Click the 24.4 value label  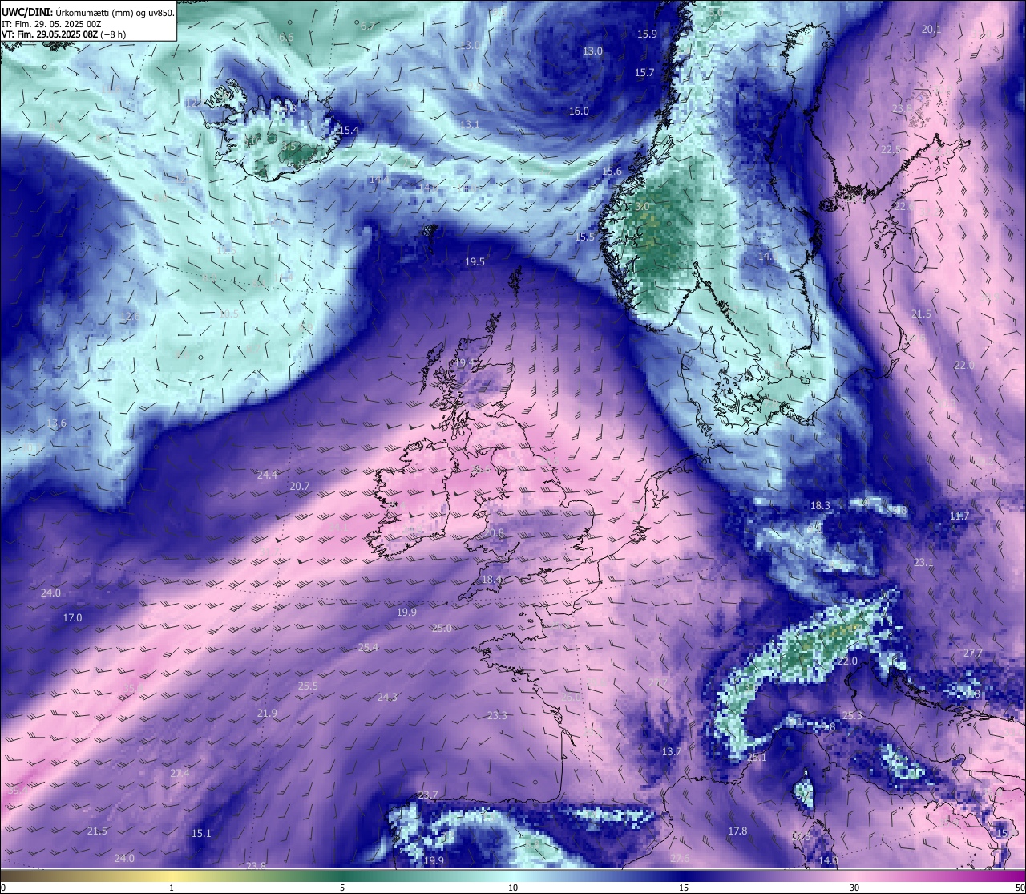point(267,475)
